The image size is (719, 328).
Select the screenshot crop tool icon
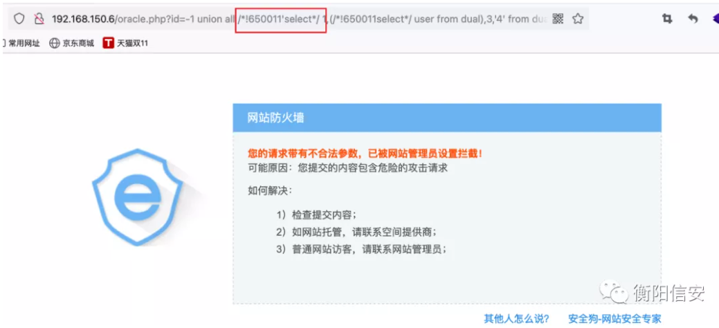coord(667,19)
